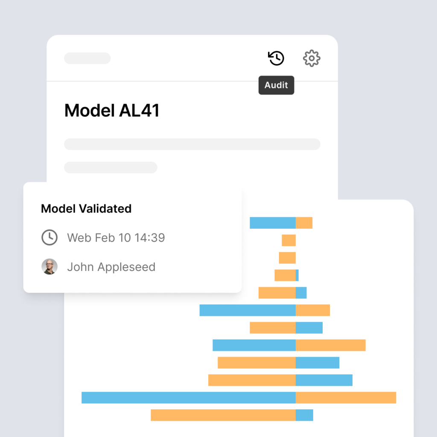Open the settings gear icon
Image resolution: width=437 pixels, height=437 pixels.
pyautogui.click(x=312, y=58)
